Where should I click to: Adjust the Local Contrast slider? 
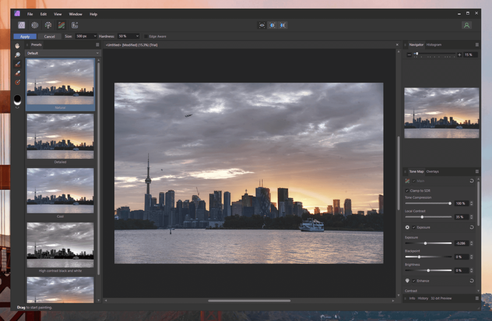point(428,217)
